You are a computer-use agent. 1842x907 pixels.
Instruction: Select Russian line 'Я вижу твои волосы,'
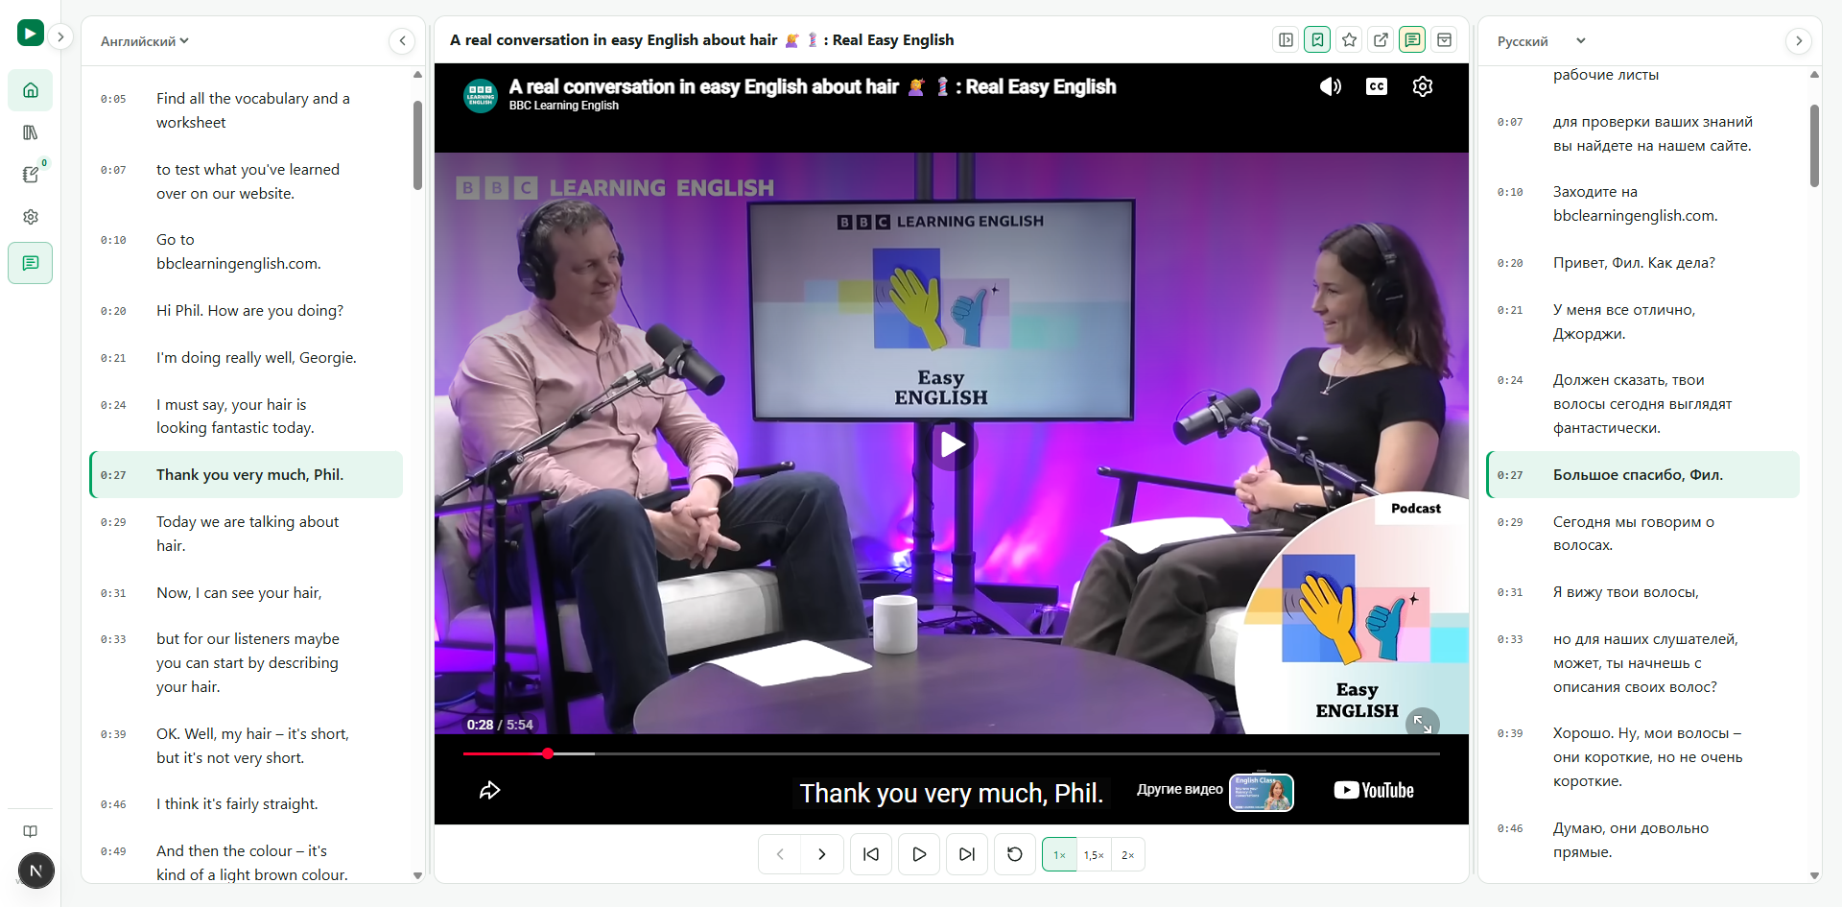coord(1642,592)
